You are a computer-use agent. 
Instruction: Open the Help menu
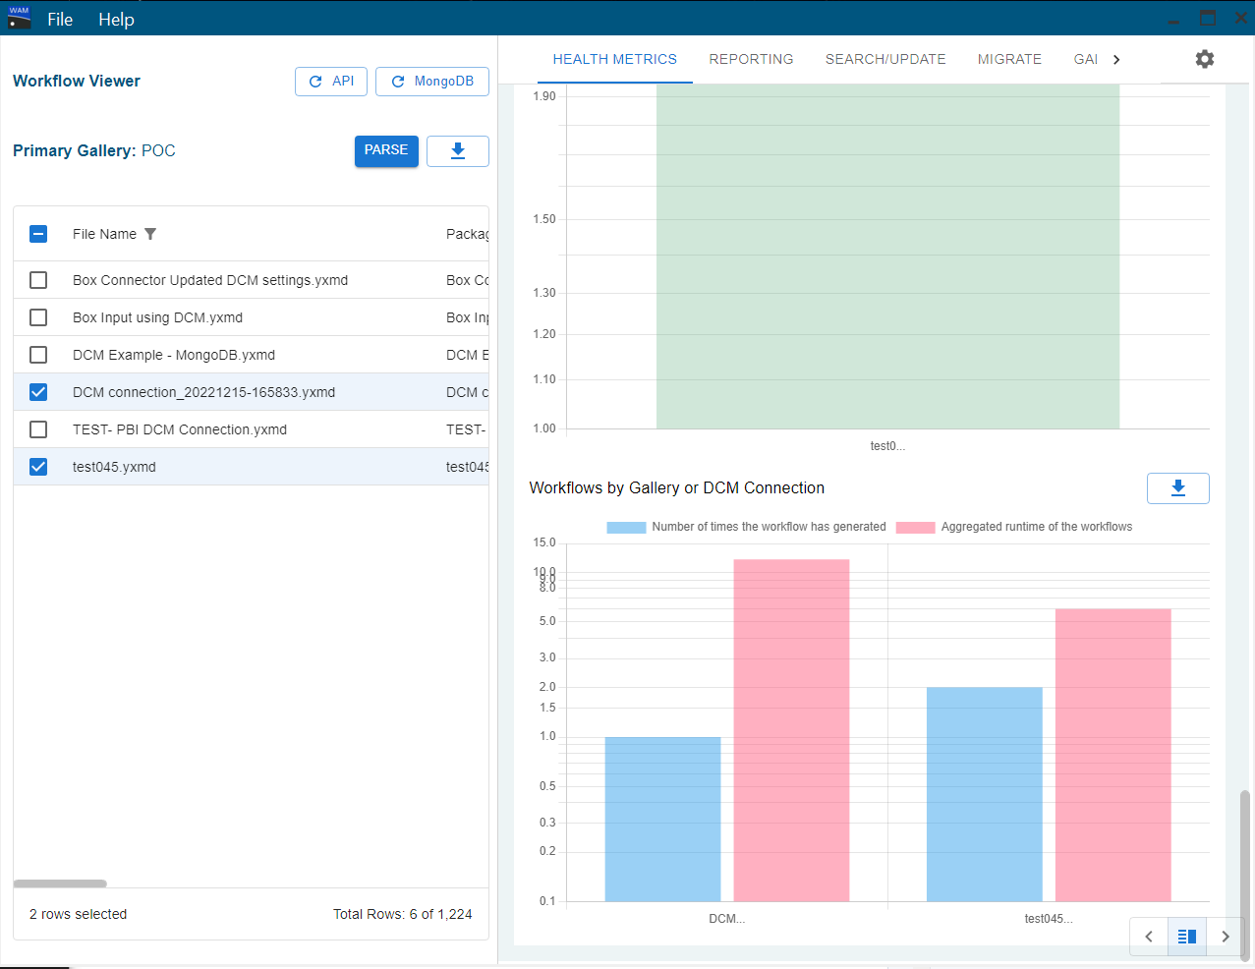[116, 20]
